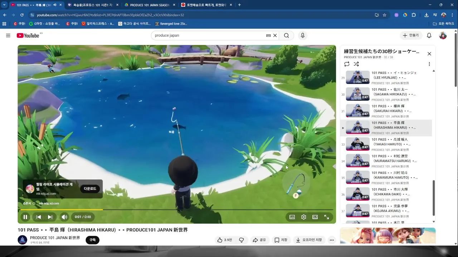Screen dimensions: 458x257
Task: Open the tab search dropdown arrow
Action: [4, 5]
